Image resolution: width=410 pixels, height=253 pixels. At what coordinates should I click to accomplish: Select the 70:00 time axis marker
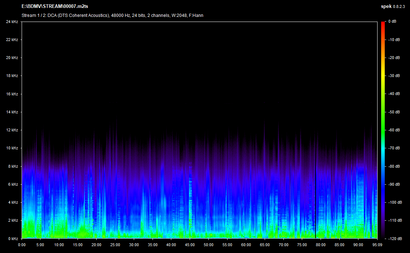pyautogui.click(x=283, y=245)
